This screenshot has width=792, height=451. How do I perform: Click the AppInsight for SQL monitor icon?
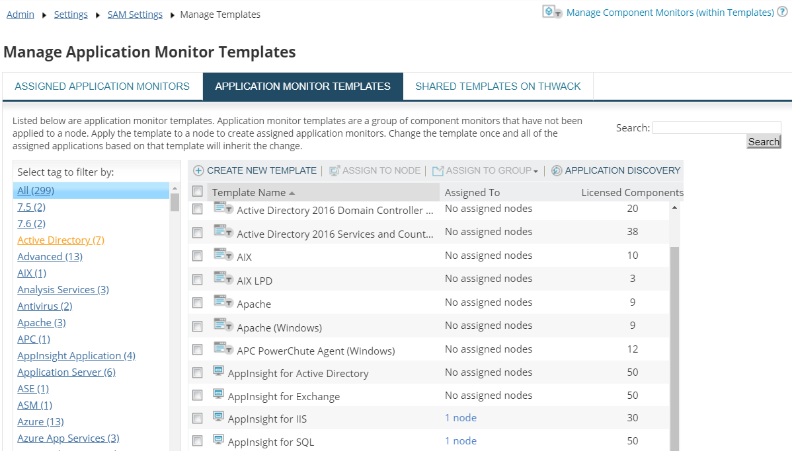[218, 440]
